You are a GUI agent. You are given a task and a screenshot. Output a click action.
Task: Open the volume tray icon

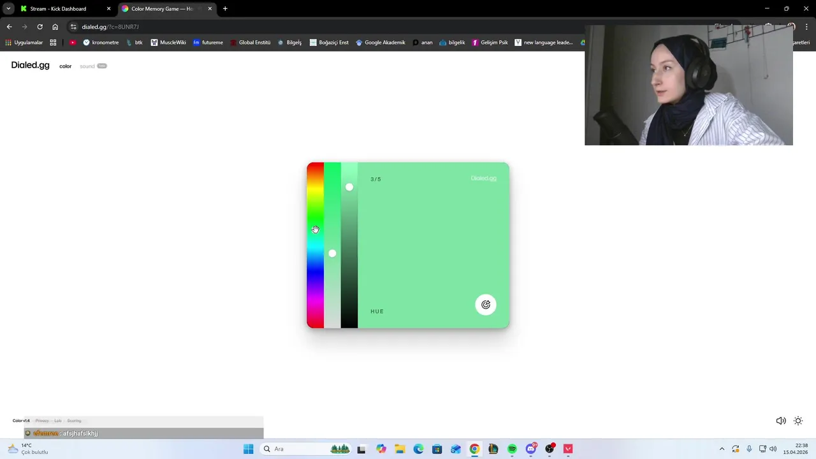coord(773,449)
